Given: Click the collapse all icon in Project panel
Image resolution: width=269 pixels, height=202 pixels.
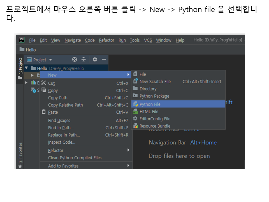Looking at the screenshot, I should [84, 59].
